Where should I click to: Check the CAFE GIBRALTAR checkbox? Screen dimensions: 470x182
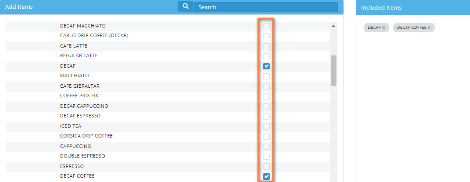(x=266, y=86)
